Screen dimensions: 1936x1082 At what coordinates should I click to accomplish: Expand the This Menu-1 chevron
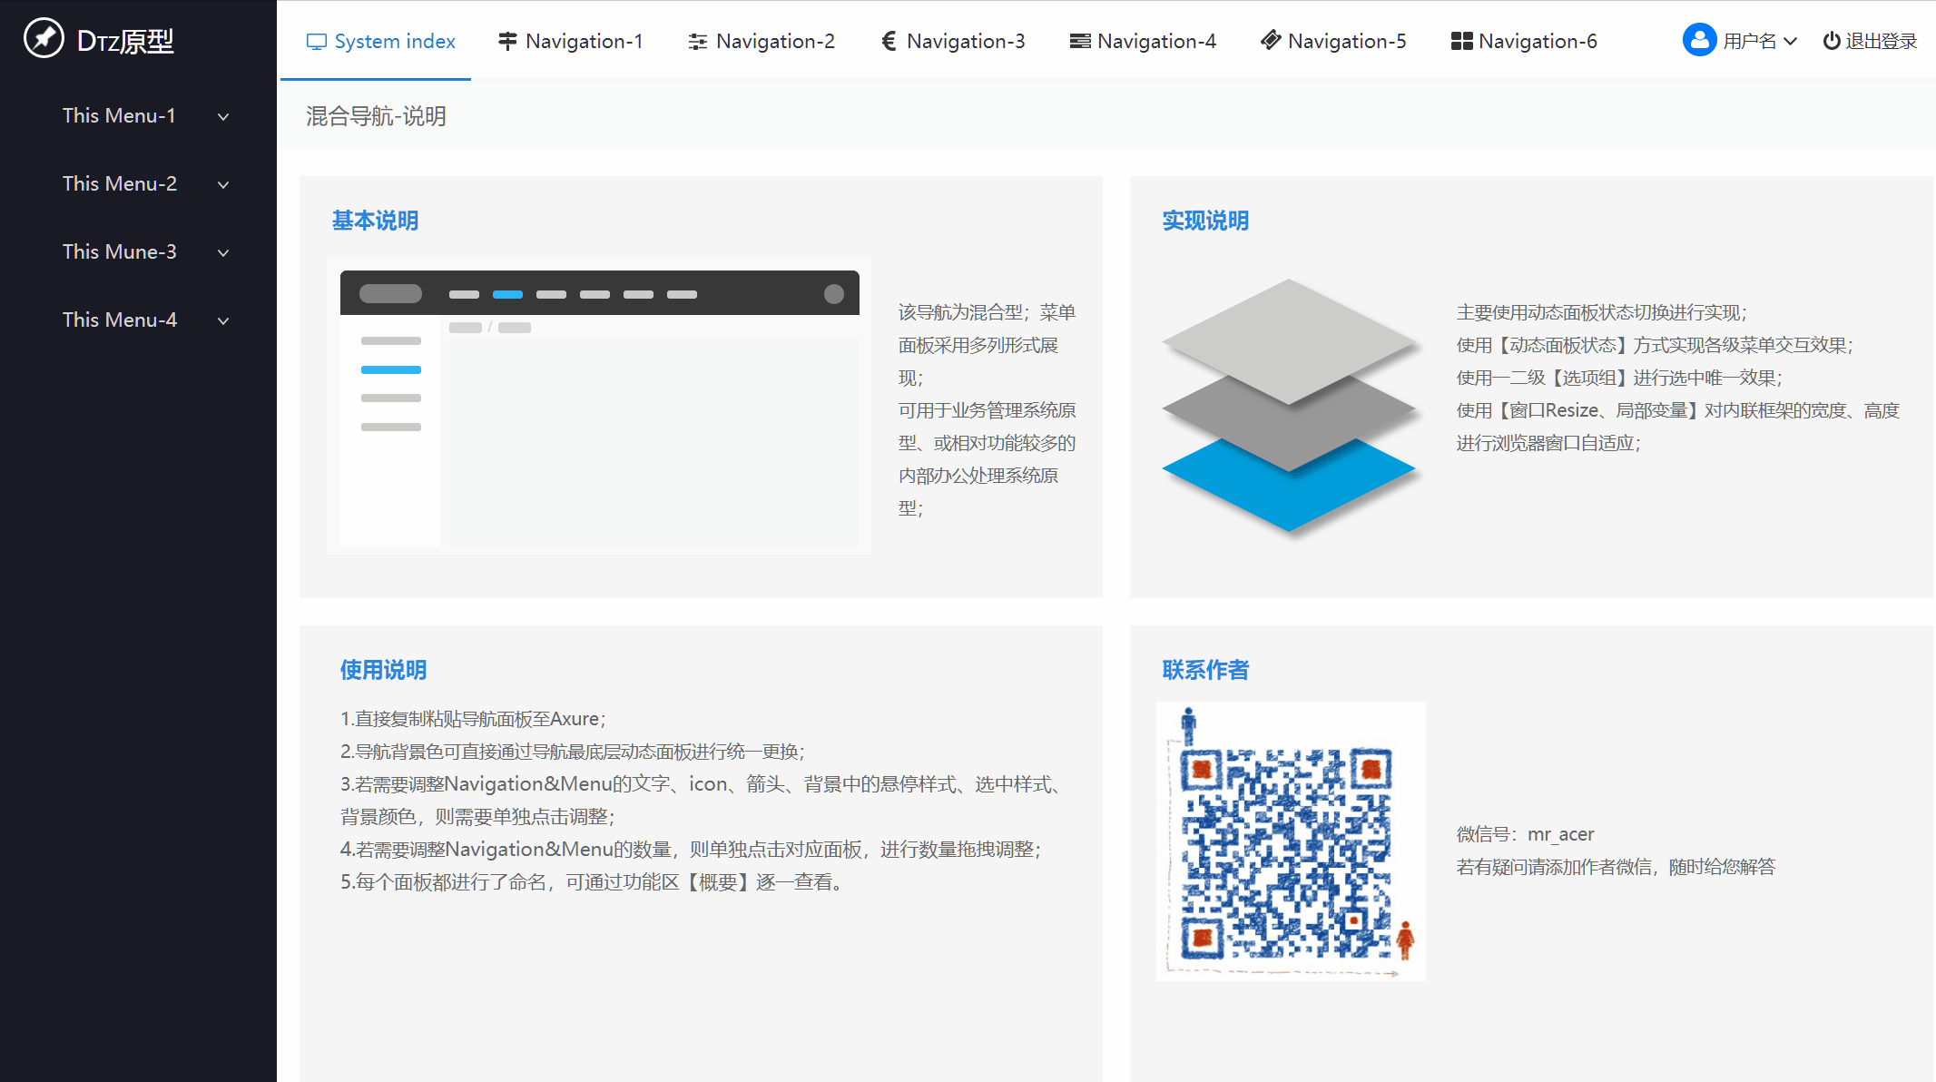[223, 117]
